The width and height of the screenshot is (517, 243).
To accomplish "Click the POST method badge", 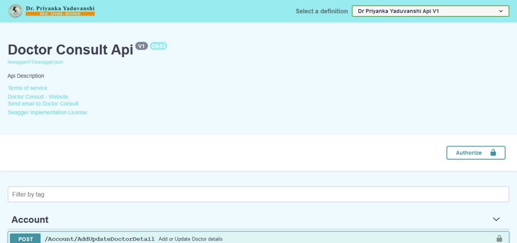I will click(25, 239).
